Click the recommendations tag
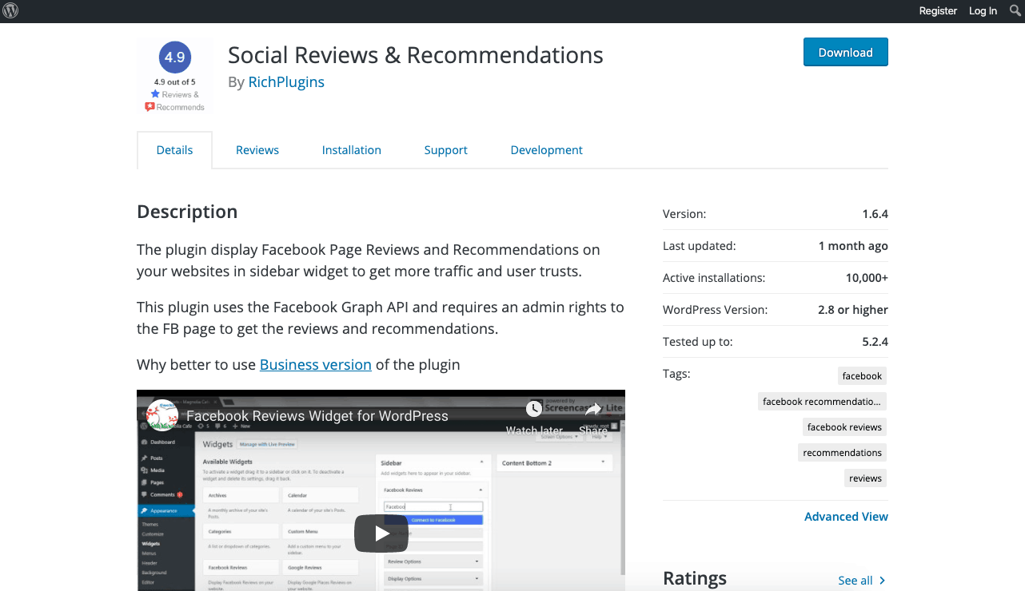 tap(842, 452)
